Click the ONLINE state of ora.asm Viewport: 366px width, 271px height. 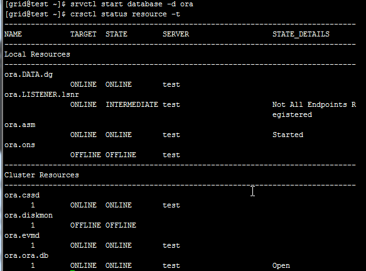point(119,135)
